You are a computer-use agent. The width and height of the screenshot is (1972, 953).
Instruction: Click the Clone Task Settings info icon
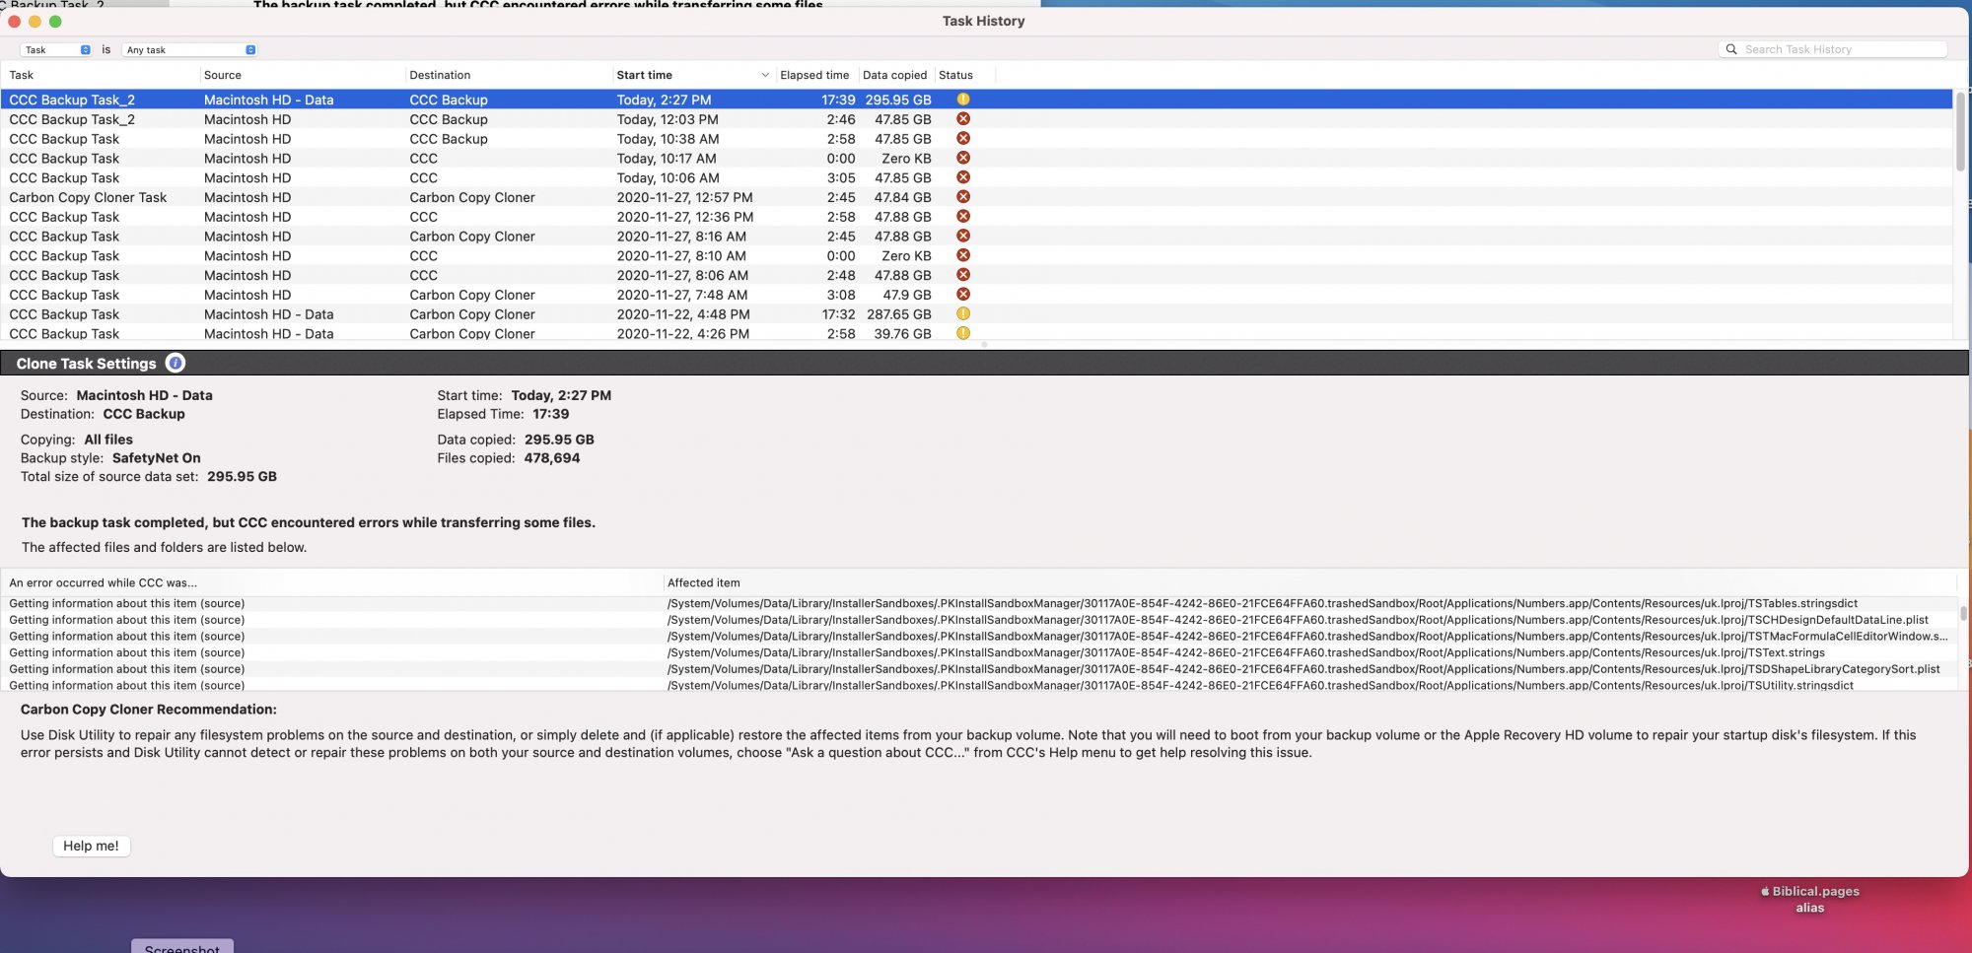176,363
